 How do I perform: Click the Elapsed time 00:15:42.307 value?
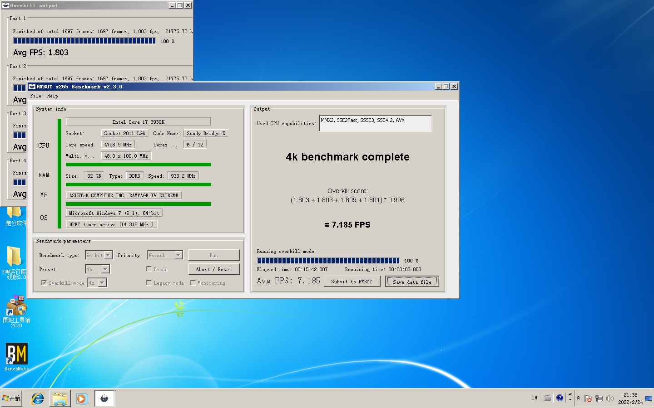coord(311,269)
